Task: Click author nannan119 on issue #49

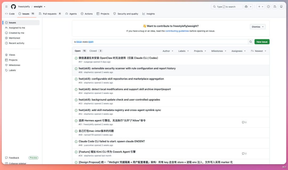Action: (x=89, y=135)
